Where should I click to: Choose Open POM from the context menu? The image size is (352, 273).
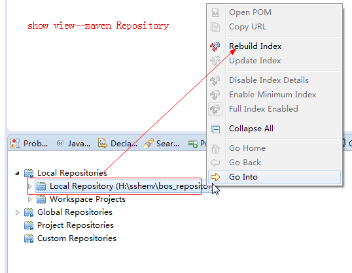(x=274, y=12)
